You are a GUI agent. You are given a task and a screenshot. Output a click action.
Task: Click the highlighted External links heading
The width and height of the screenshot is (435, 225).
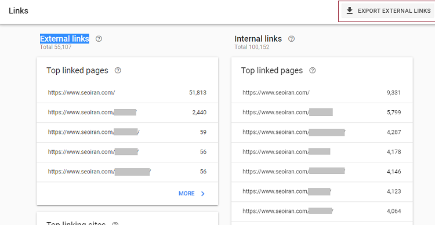point(64,39)
